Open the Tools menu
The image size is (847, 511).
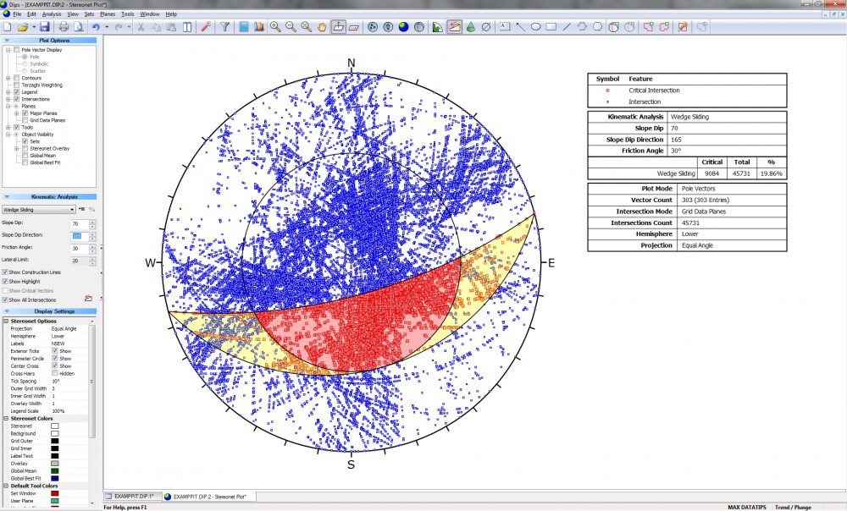coord(128,14)
